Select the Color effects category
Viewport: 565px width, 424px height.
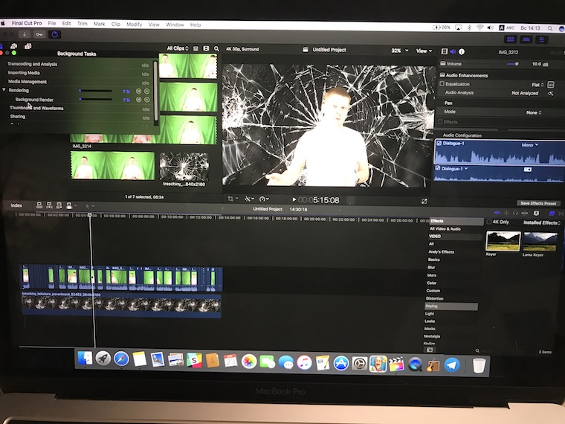pyautogui.click(x=432, y=283)
